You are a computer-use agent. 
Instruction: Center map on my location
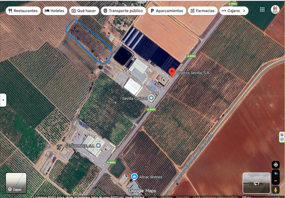[x=276, y=165]
